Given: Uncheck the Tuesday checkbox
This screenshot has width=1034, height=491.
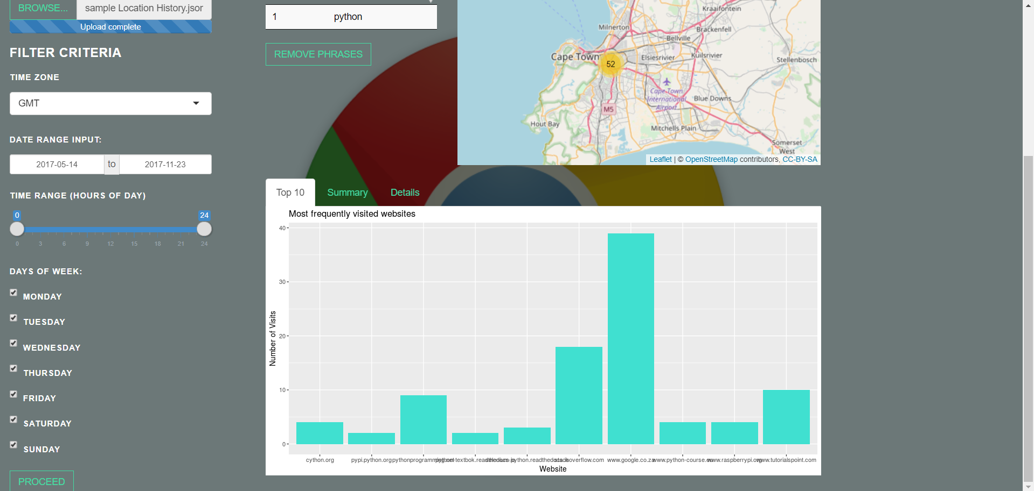Looking at the screenshot, I should click(x=13, y=318).
